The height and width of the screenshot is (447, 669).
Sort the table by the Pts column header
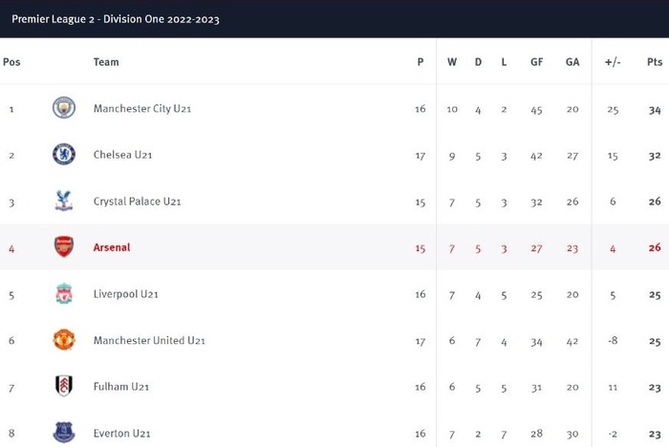click(x=655, y=62)
